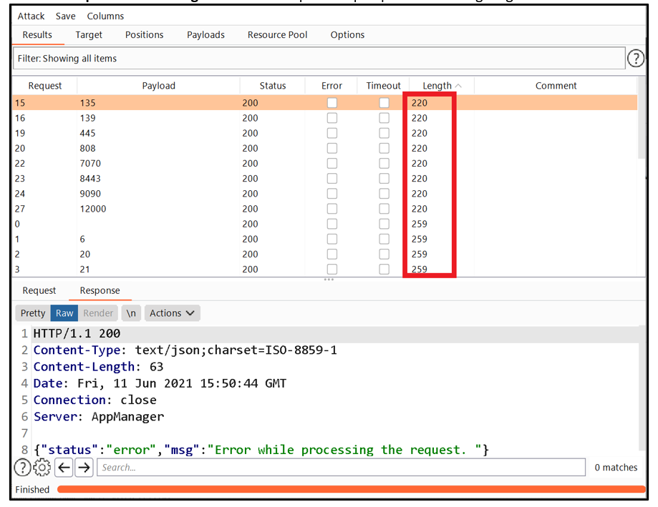The height and width of the screenshot is (507, 658).
Task: Select result row with payload 135
Action: [x=325, y=103]
